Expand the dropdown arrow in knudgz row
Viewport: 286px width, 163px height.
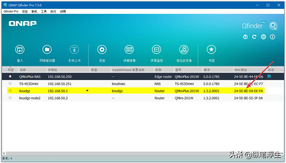point(87,91)
